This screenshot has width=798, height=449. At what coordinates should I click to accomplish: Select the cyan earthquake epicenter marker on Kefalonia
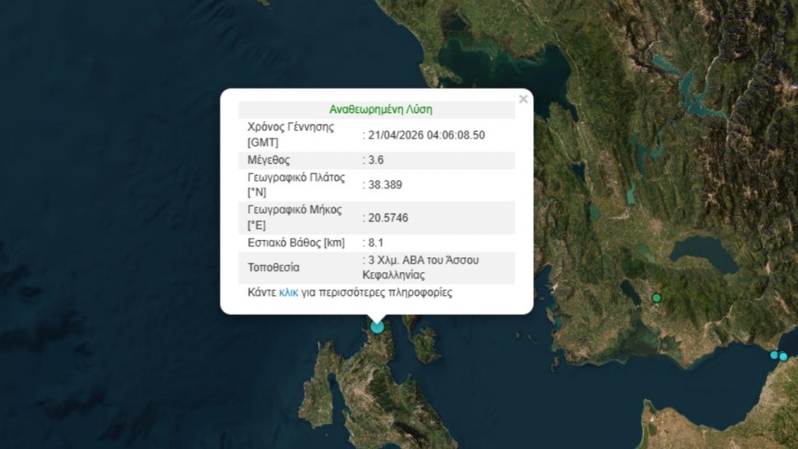pyautogui.click(x=377, y=327)
